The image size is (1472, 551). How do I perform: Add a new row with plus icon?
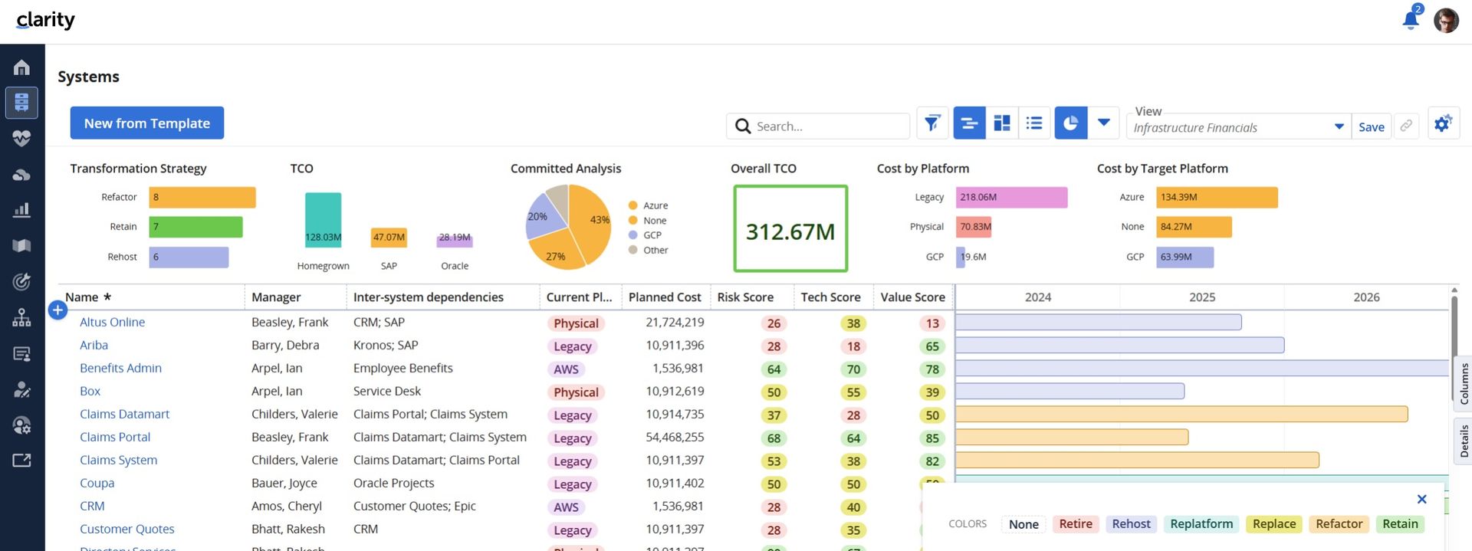coord(58,310)
